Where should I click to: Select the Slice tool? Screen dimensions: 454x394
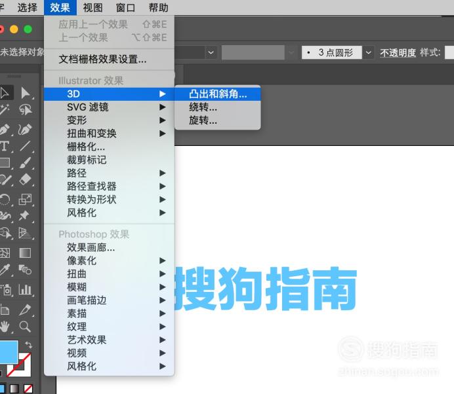[26, 310]
